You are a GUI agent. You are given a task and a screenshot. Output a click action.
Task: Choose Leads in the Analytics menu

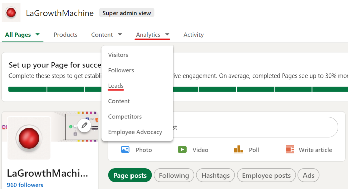pyautogui.click(x=116, y=86)
